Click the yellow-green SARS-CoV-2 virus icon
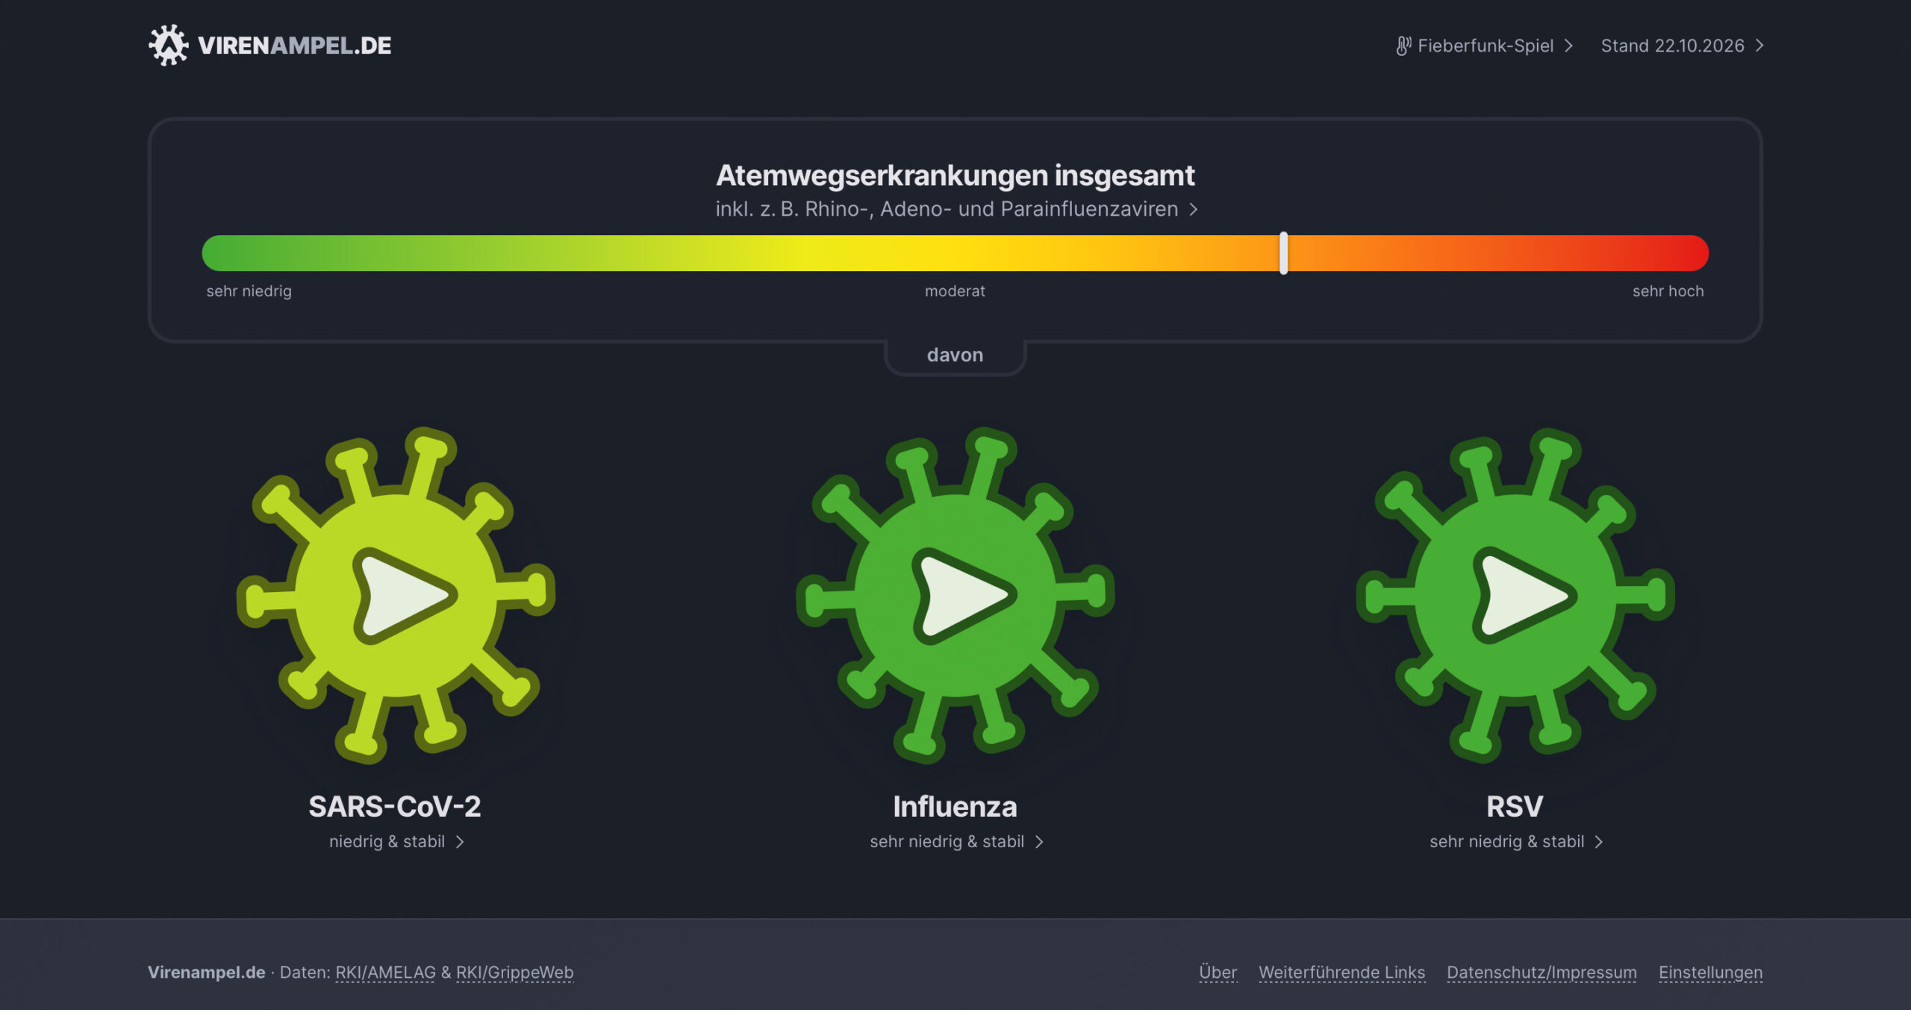Screen dimensions: 1911x1010 [x=396, y=595]
